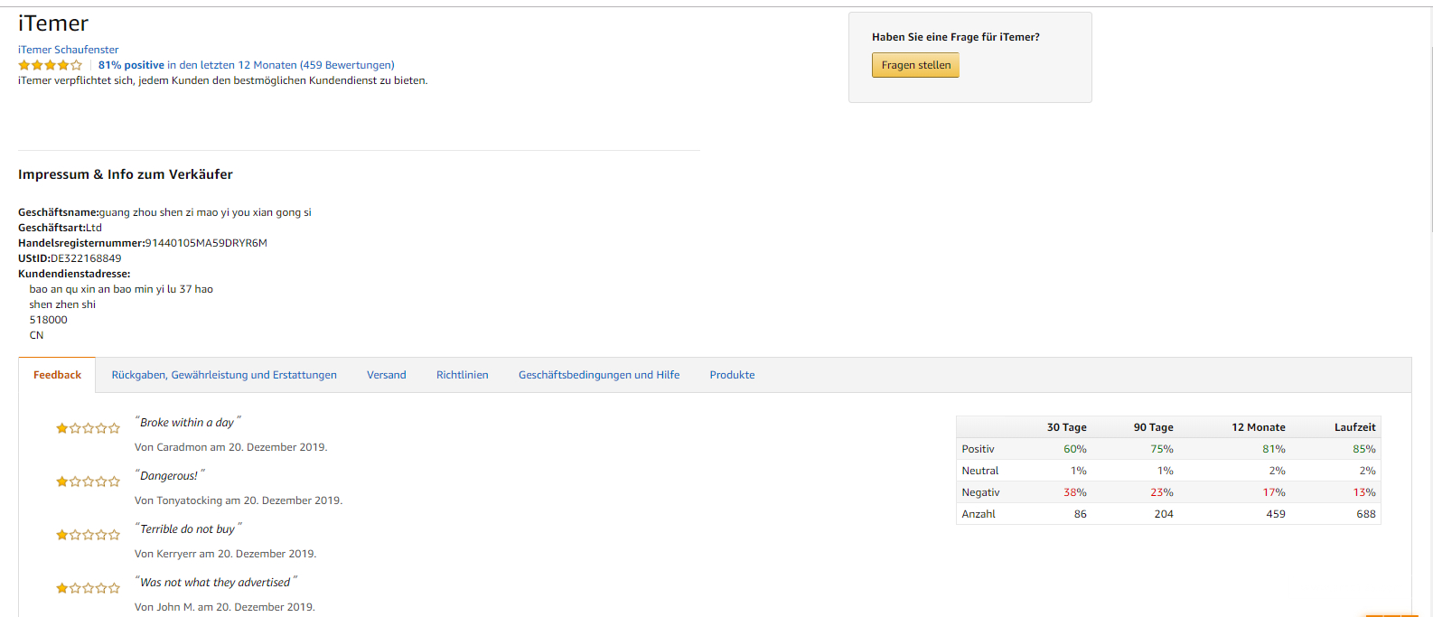Click the stars beside the "Broke within a day" review
This screenshot has height=617, width=1433.
click(88, 428)
